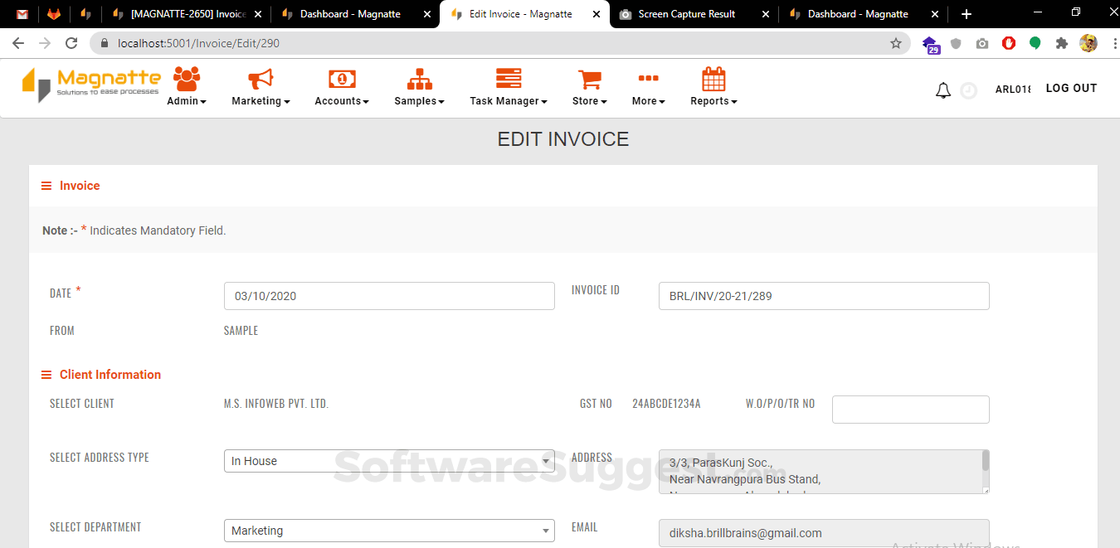
Task: Open the notifications bell icon
Action: (x=943, y=90)
